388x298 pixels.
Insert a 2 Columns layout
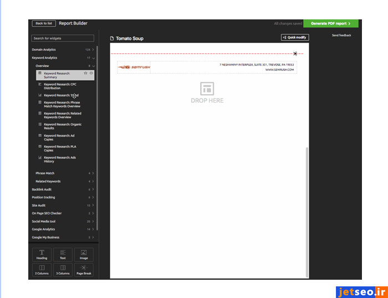tap(42, 270)
